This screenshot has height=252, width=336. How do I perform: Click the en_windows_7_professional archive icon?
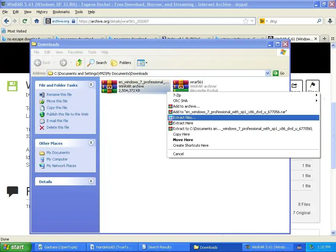[x=109, y=86]
